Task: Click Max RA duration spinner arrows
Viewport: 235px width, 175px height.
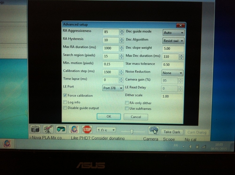Action: pos(122,48)
